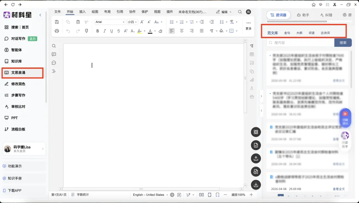
Task: Click the search icon in the menu bar
Action: [240, 12]
